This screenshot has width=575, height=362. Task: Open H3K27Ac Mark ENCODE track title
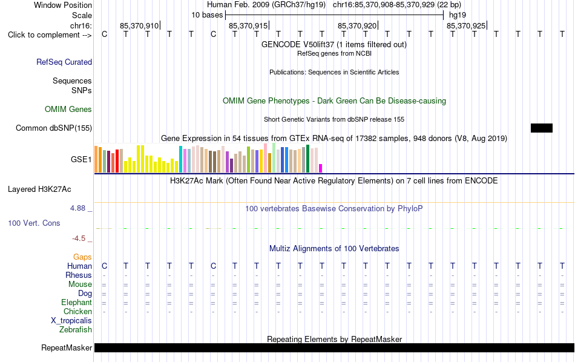[x=334, y=181]
